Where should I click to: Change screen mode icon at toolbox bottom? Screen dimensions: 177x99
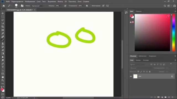pyautogui.click(x=3, y=98)
